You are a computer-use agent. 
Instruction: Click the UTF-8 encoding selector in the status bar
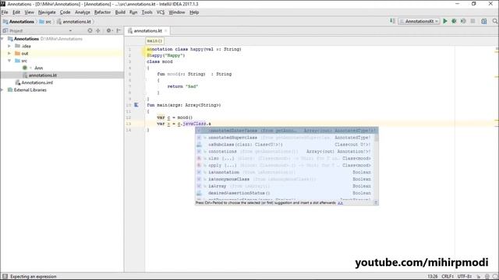(x=465, y=277)
